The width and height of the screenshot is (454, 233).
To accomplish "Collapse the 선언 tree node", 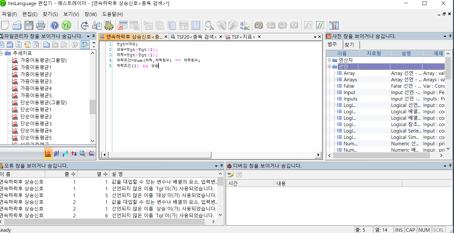I will [x=329, y=67].
